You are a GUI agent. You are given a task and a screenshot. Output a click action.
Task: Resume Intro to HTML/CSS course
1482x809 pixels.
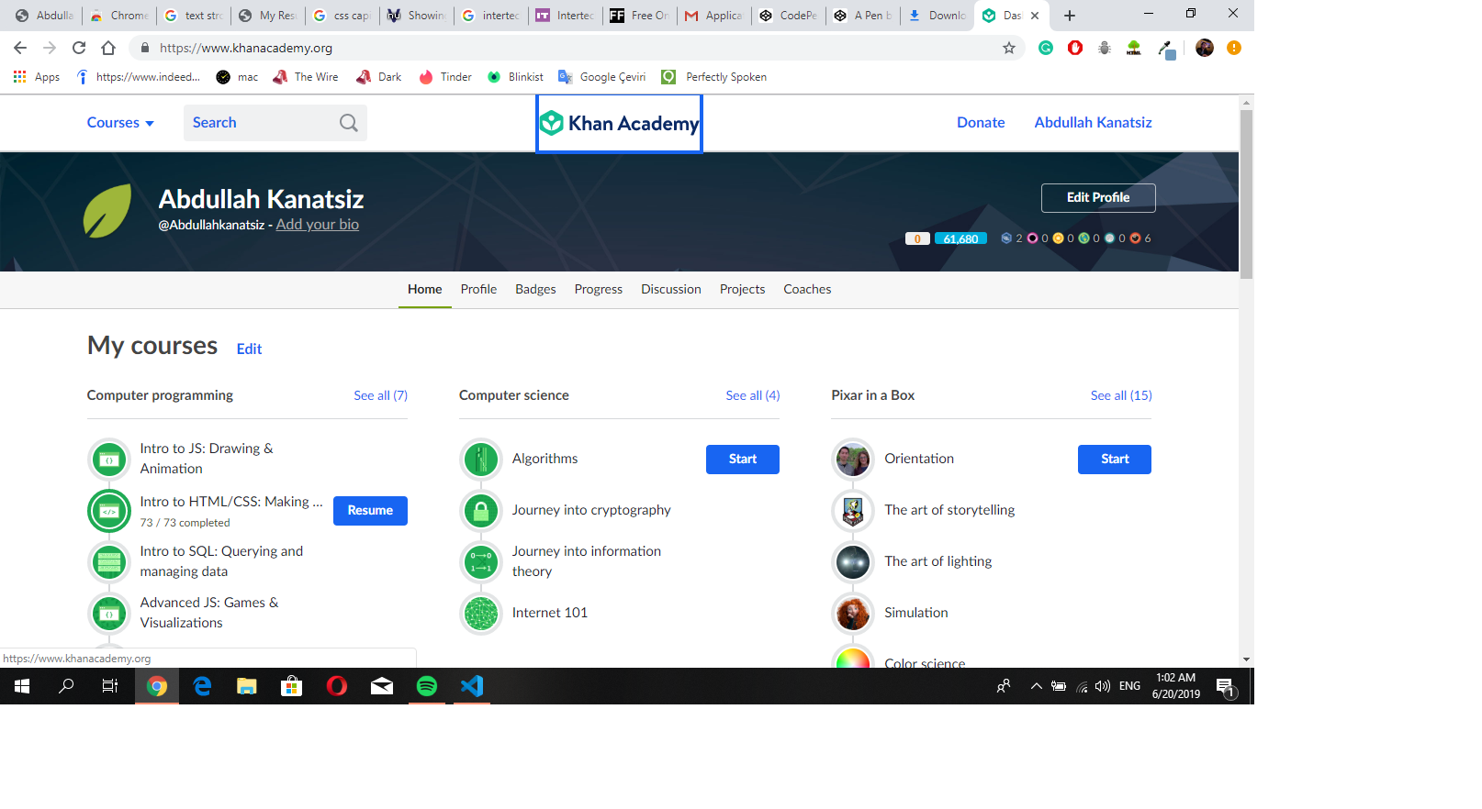pos(370,510)
